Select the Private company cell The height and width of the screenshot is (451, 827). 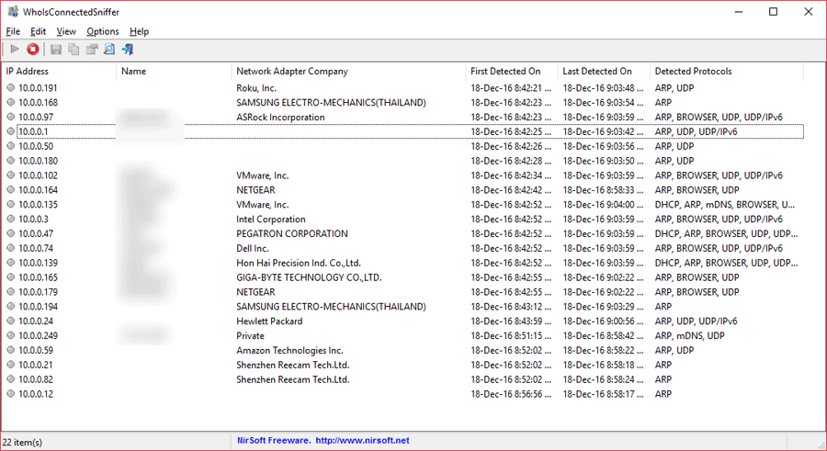coord(251,335)
